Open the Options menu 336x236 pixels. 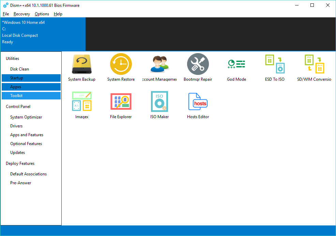42,14
